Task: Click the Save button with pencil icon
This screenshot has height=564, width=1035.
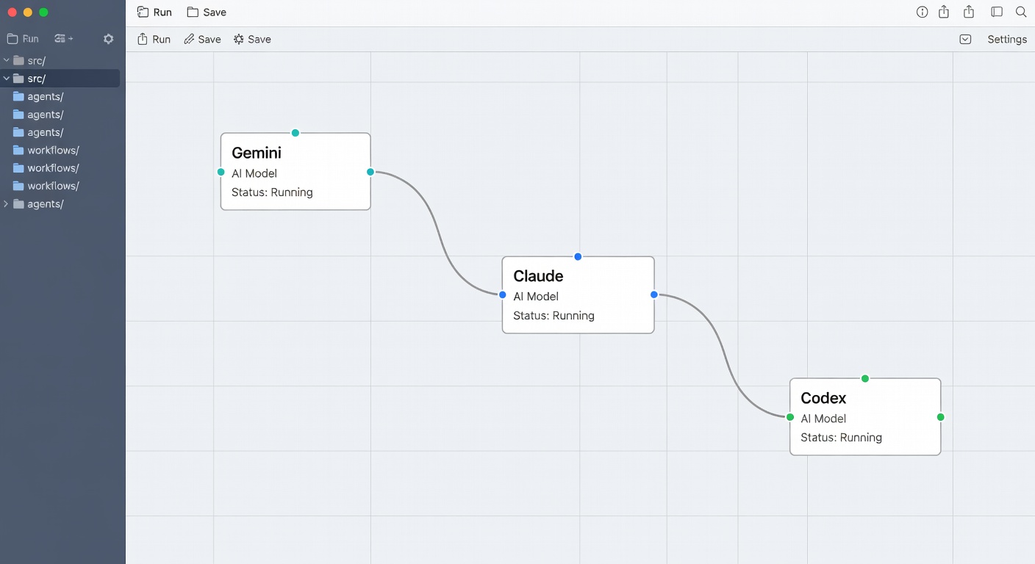Action: 202,40
